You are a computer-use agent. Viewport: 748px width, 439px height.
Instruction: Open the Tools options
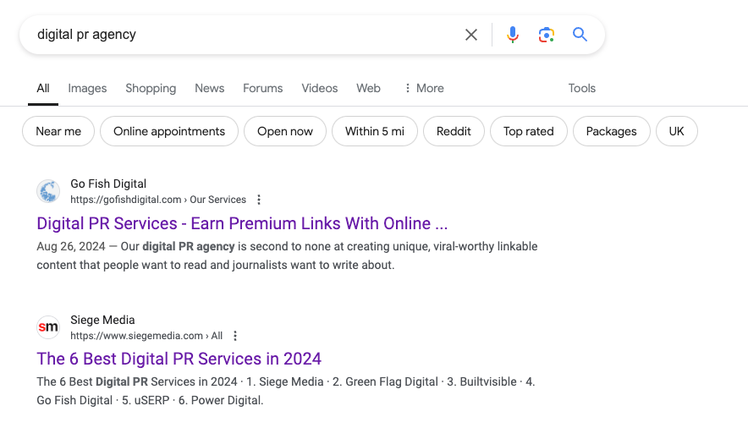(x=581, y=89)
